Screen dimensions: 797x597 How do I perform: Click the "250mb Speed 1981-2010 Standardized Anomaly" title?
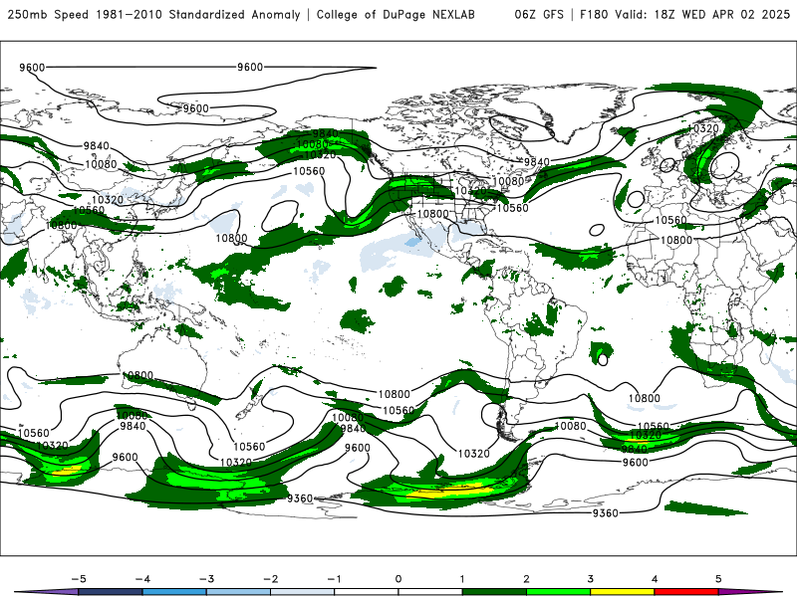[x=154, y=14]
